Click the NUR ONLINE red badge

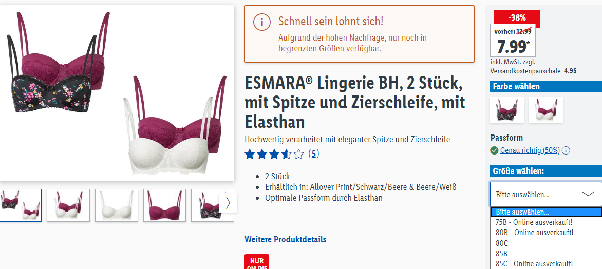click(x=256, y=262)
